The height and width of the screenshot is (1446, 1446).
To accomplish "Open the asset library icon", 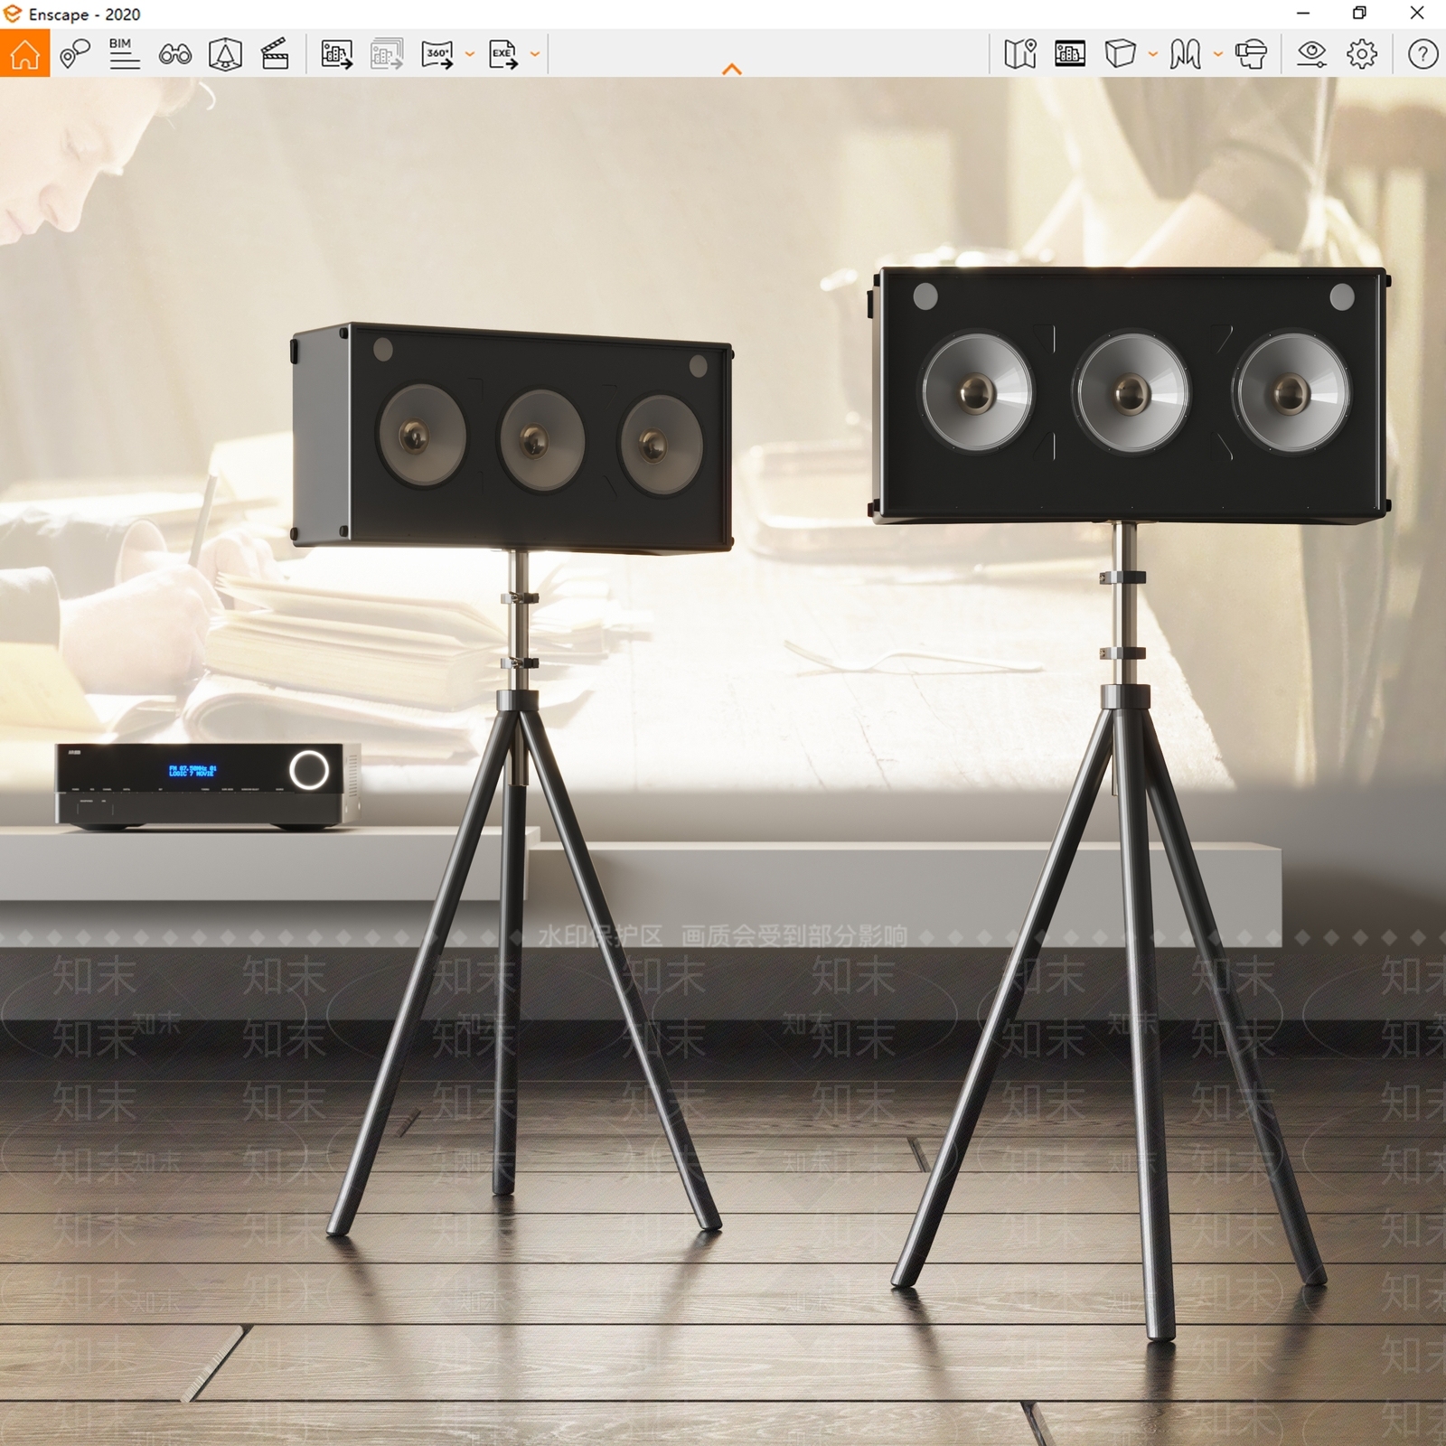I will (225, 54).
